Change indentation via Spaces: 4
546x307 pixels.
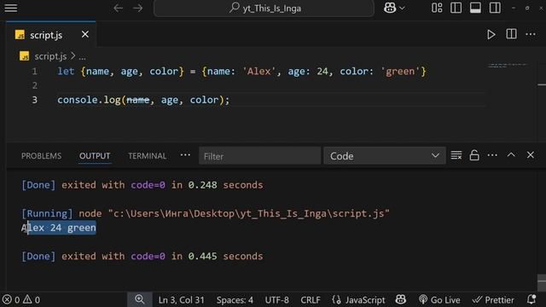235,299
